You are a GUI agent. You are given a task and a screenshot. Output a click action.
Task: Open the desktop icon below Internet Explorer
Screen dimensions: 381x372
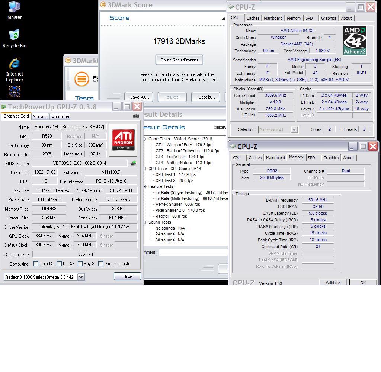[15, 92]
